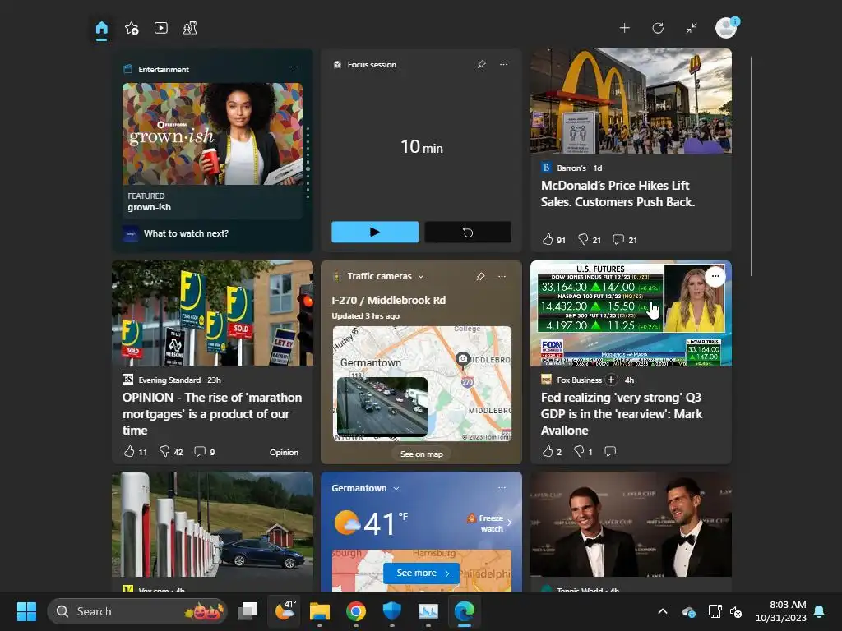Open the Fed realizing Q3 GDP article
Viewport: 842px width, 631px height.
click(622, 414)
